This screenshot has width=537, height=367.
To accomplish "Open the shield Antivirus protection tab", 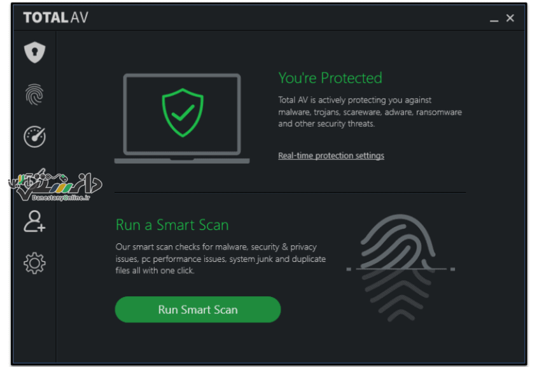I will (34, 52).
